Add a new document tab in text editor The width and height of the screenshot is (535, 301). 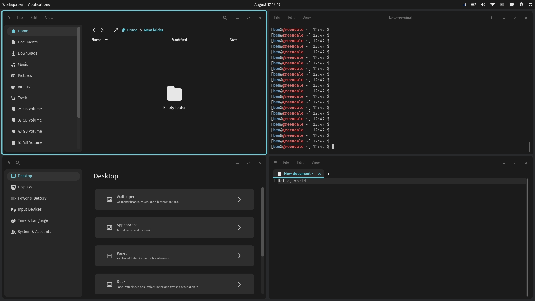[329, 174]
